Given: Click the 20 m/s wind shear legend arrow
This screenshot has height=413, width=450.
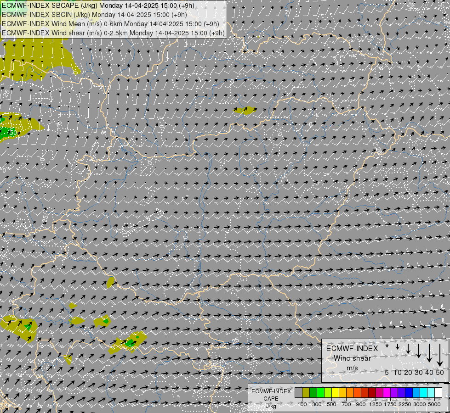Looking at the screenshot, I should pyautogui.click(x=408, y=348).
